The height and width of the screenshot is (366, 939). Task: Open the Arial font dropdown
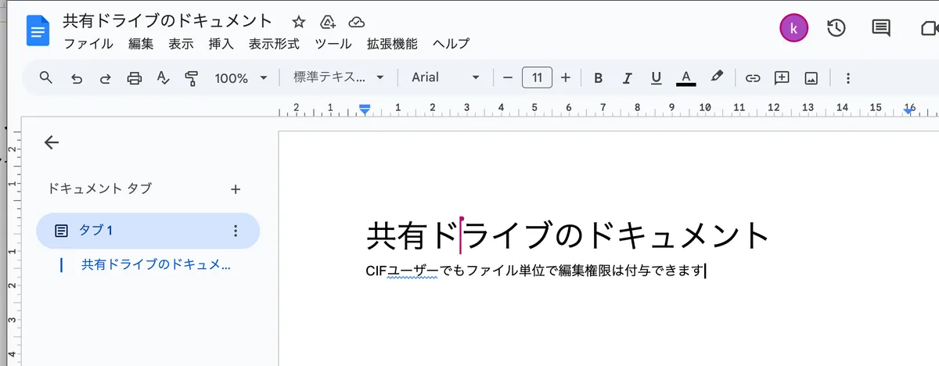tap(445, 78)
